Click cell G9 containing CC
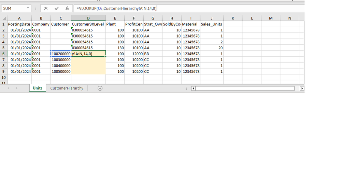 (153, 72)
